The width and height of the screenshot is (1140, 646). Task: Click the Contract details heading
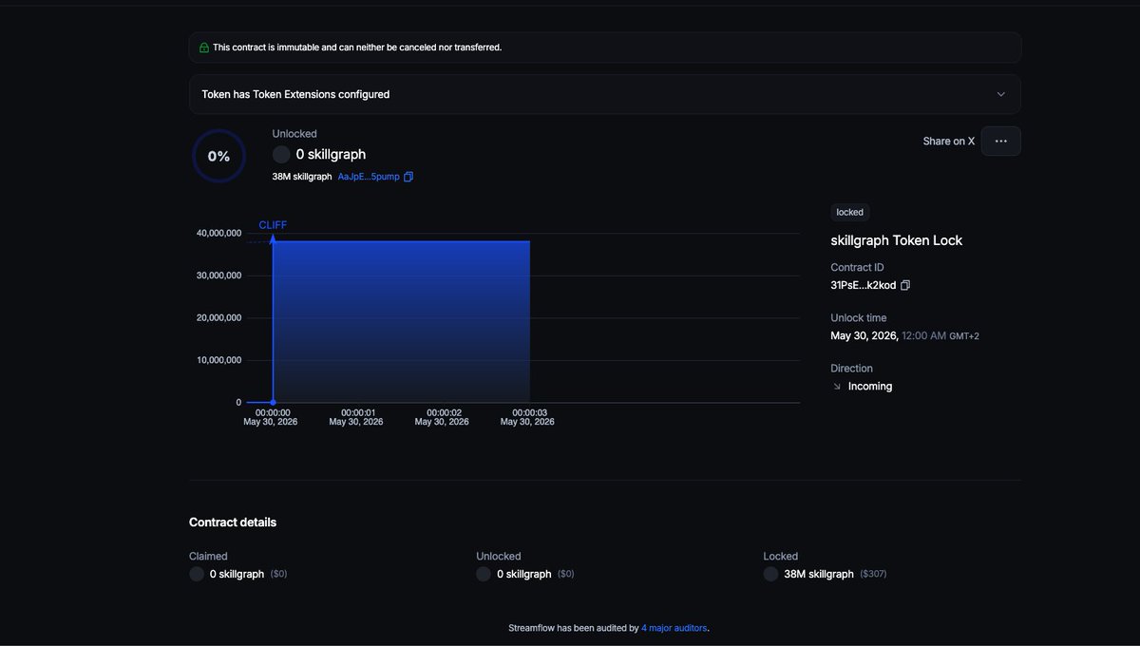click(233, 522)
